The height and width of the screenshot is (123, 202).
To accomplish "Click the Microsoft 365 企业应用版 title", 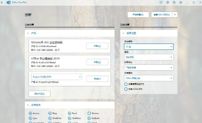I will click(x=47, y=42).
